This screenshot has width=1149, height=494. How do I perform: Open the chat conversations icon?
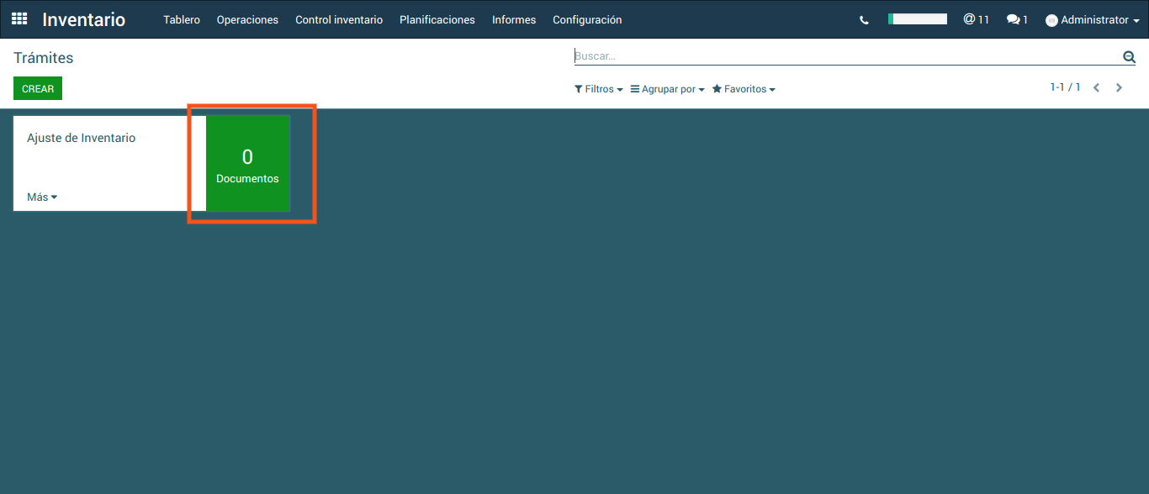coord(1017,19)
